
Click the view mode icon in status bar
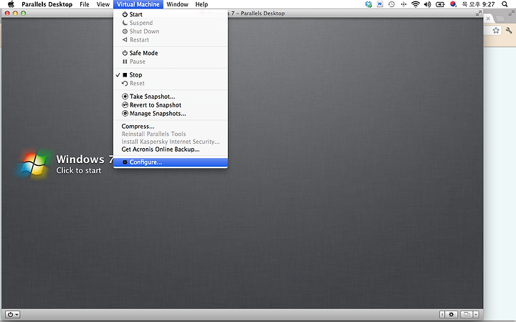click(x=467, y=314)
